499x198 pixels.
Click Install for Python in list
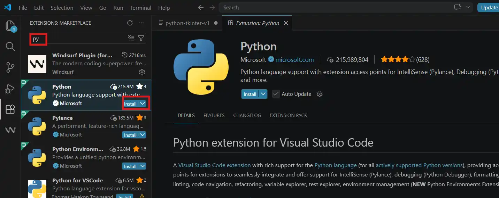click(130, 104)
